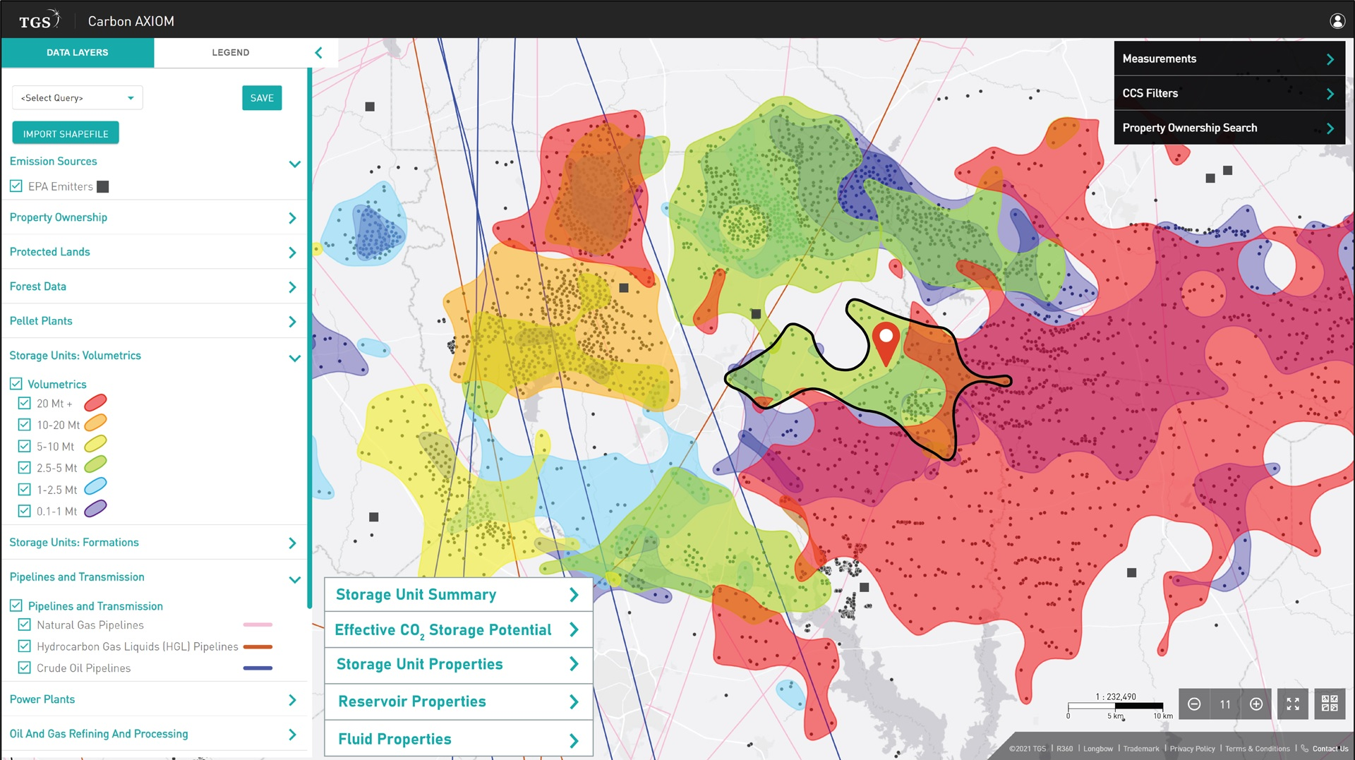Zoom in with the plus map button
This screenshot has height=760, width=1355.
click(1256, 704)
